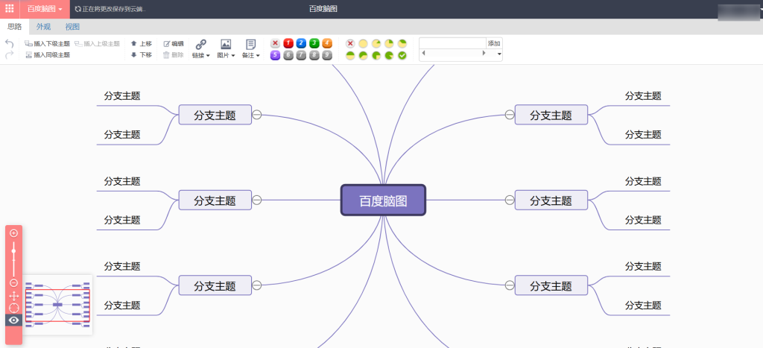
Task: Collapse the lower-right 分支主题 branch circle
Action: (510, 285)
